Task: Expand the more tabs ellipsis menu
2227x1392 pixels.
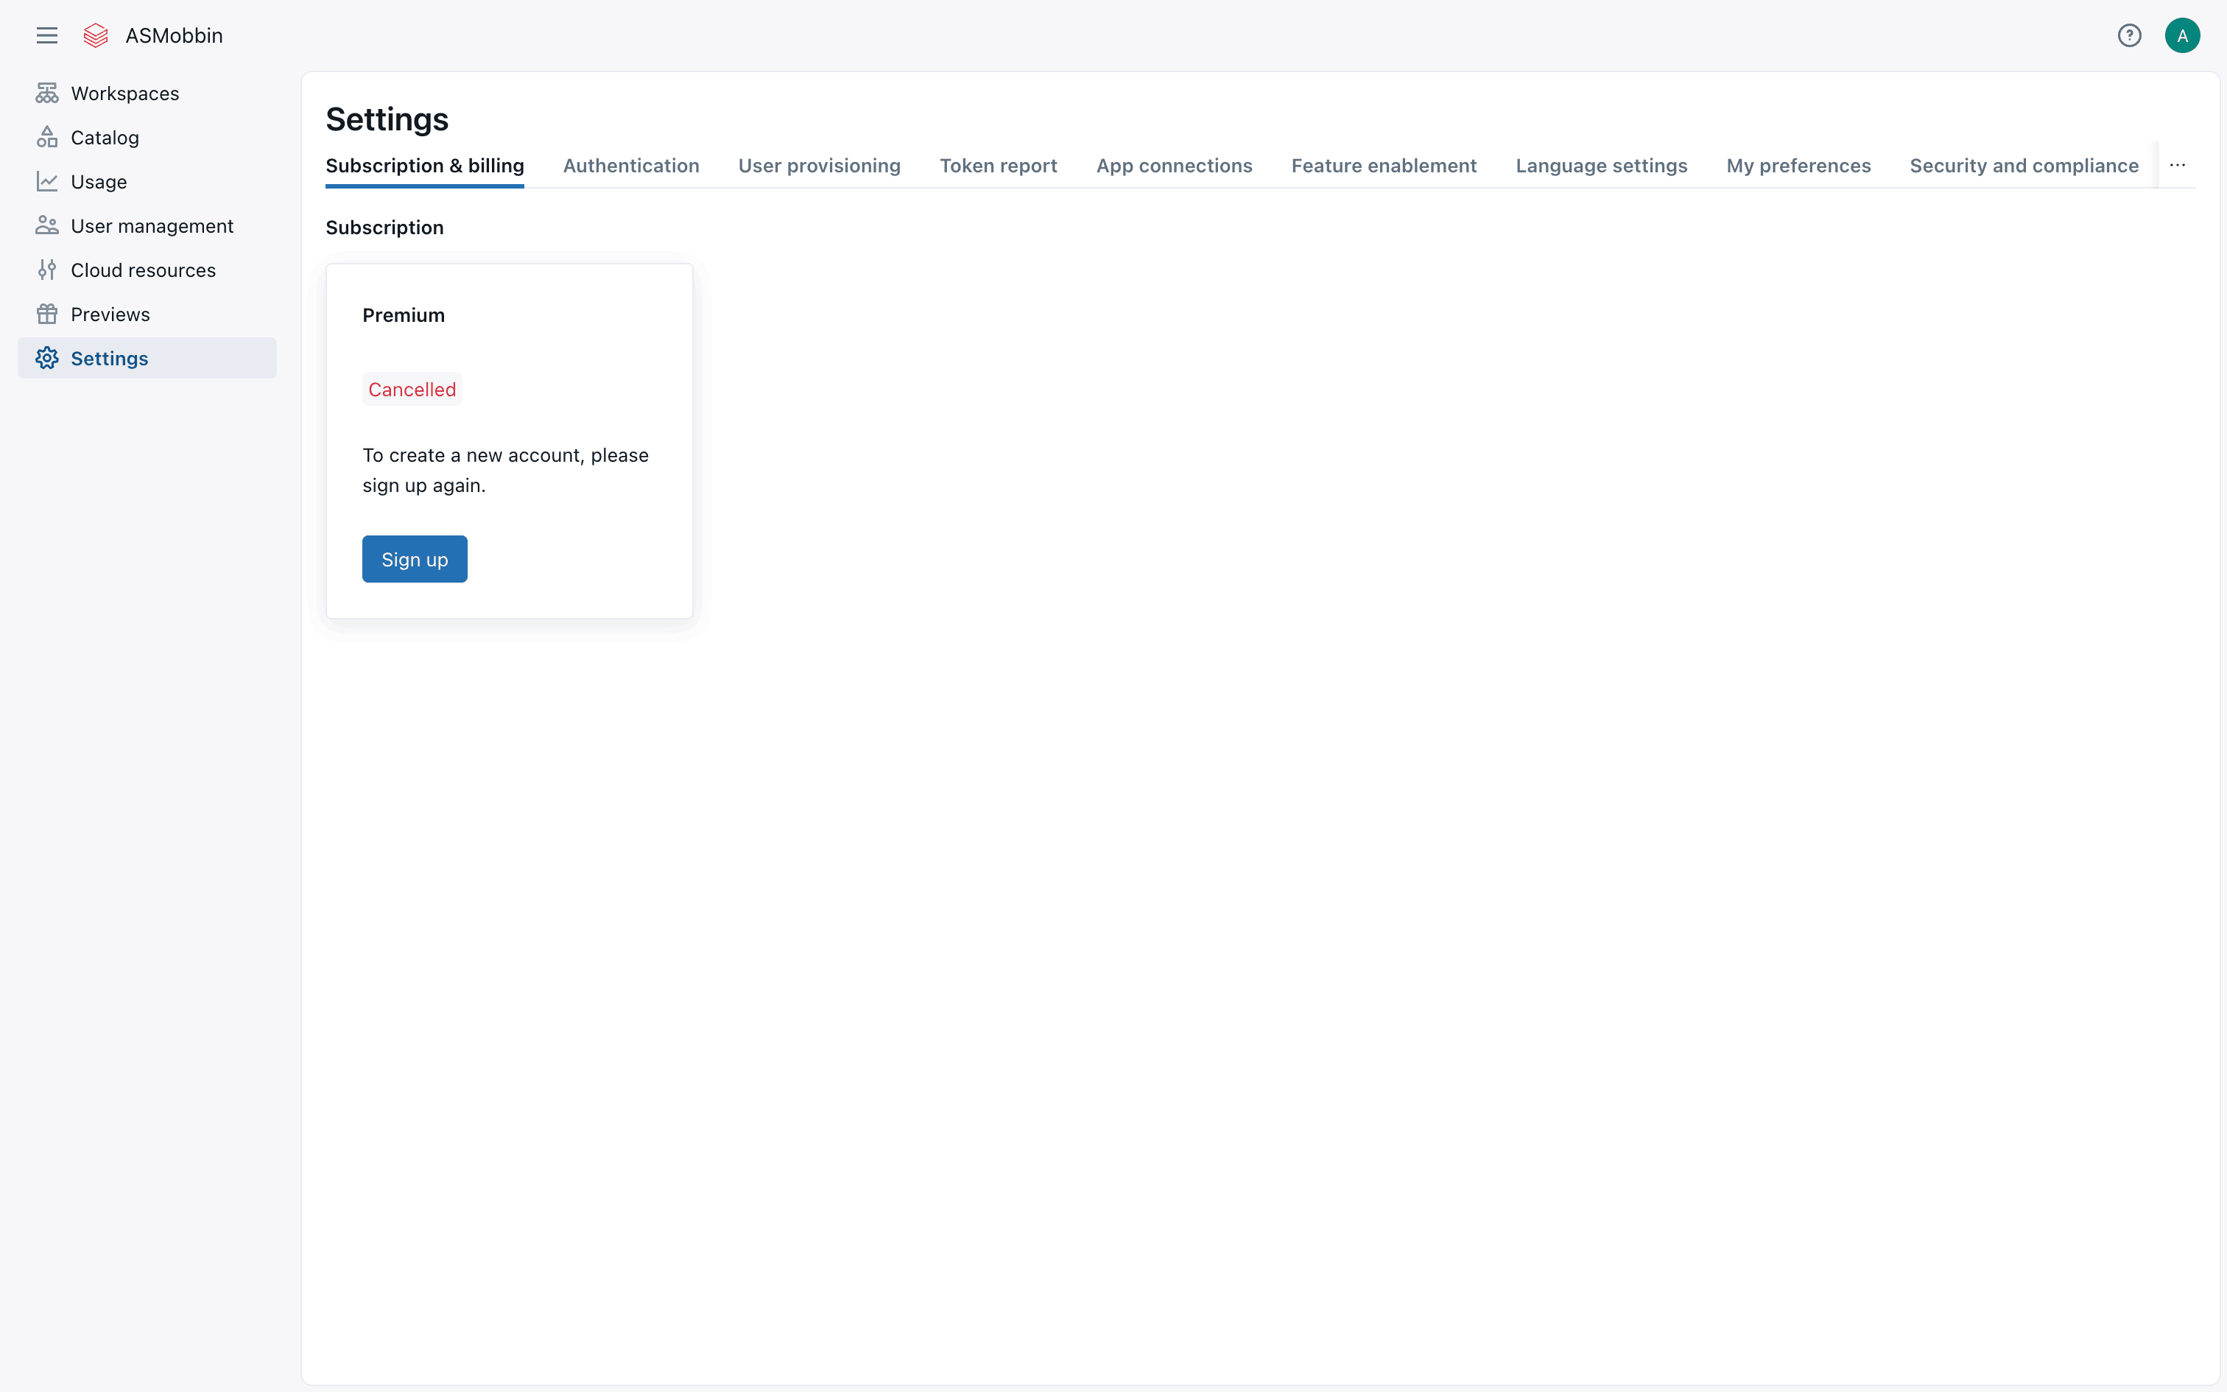Action: (x=2178, y=166)
